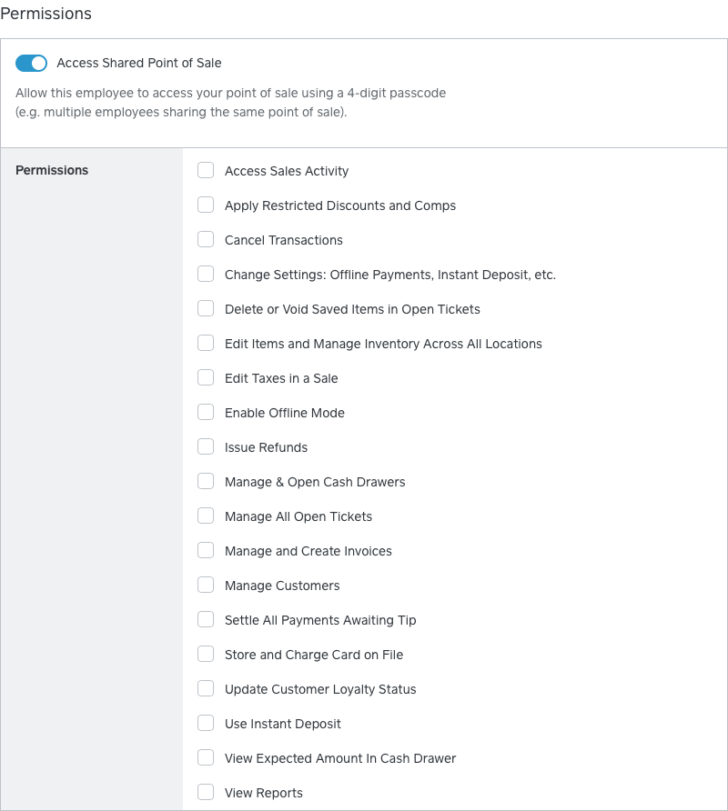
Task: Check Change Settings: Offline Payments option
Action: 206,274
